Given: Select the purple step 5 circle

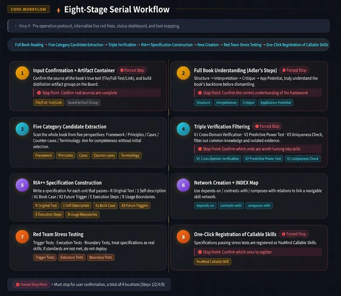Looking at the screenshot, I should pyautogui.click(x=22, y=185).
